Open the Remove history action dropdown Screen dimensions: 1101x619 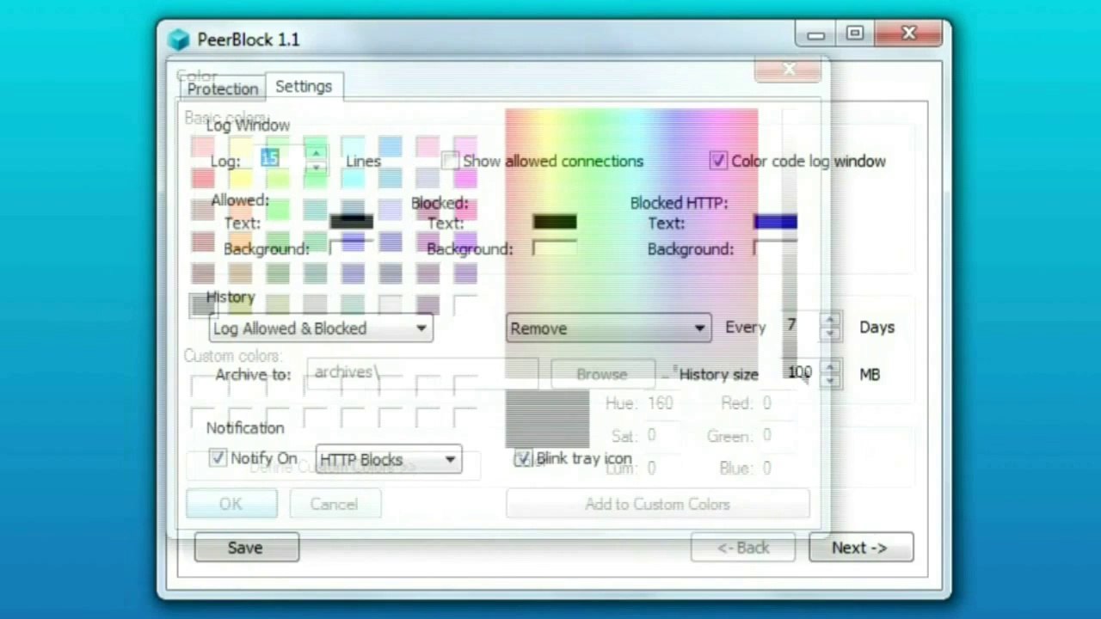pos(608,328)
